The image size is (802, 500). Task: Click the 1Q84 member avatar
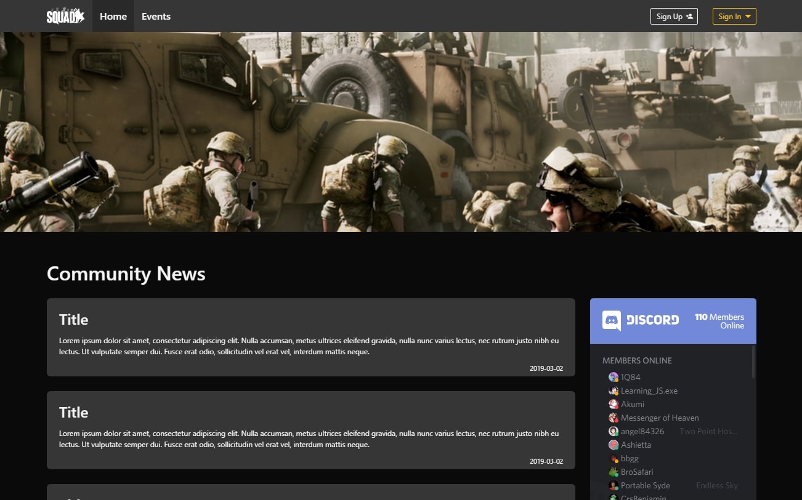pyautogui.click(x=614, y=377)
